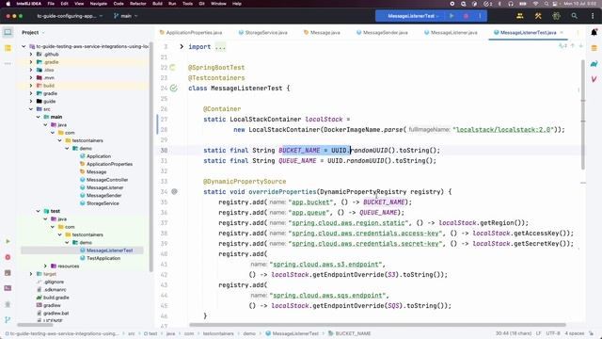Click line and column indicator in status bar
Viewport: 602px width, 339px height.
click(514, 333)
